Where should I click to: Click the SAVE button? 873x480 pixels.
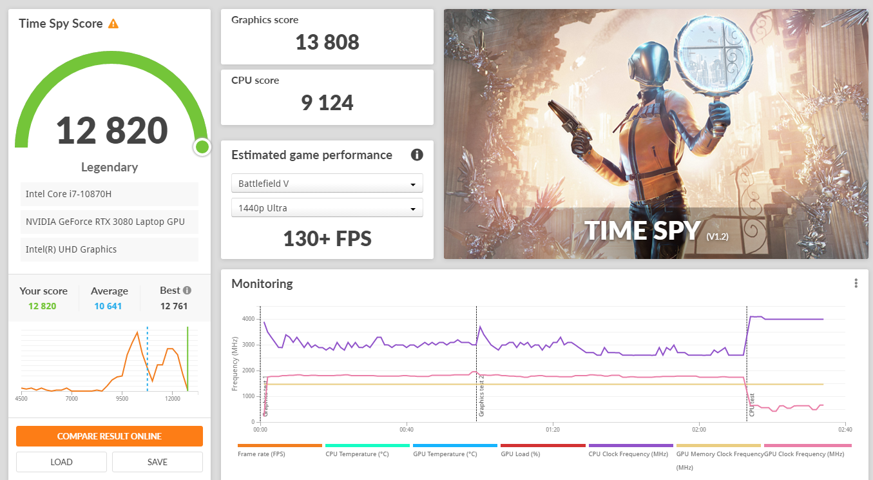coord(157,462)
